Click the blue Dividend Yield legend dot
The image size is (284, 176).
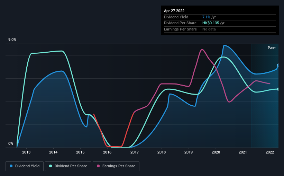pyautogui.click(x=11, y=166)
